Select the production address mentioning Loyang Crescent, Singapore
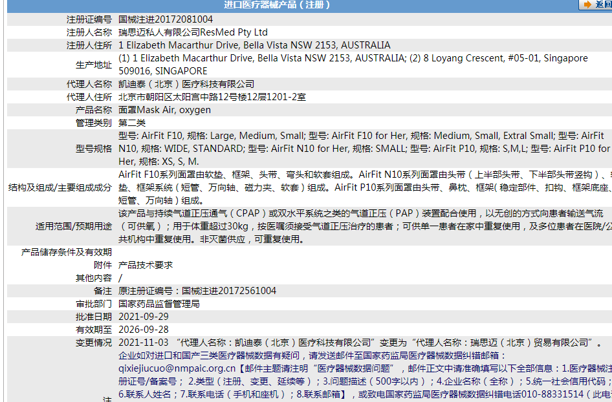This screenshot has width=612, height=402. point(353,65)
